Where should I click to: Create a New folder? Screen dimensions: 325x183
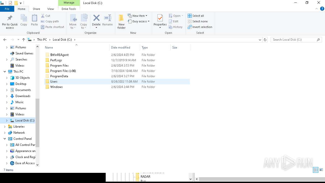[x=121, y=22]
